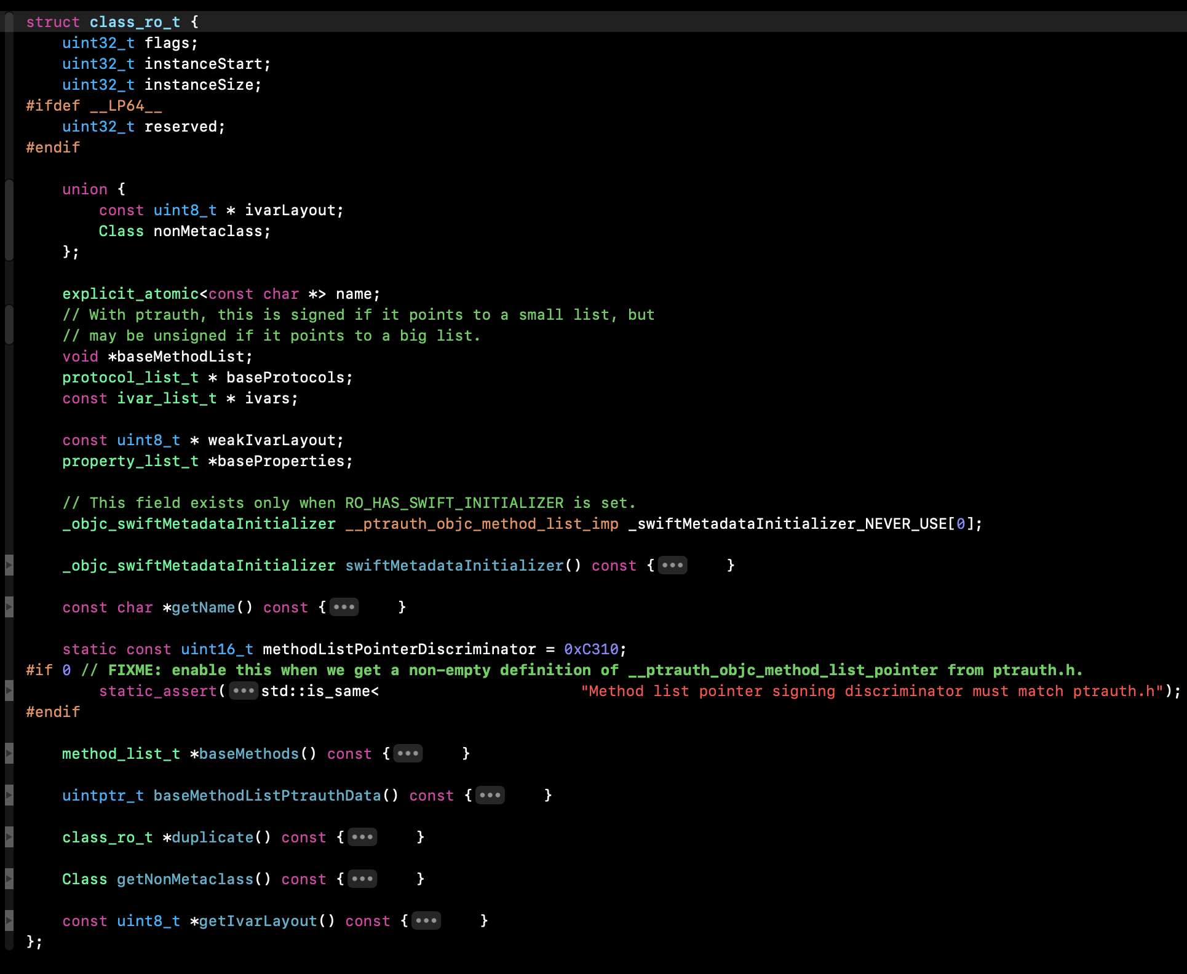Click folded ellipsis after getName() const
Viewport: 1187px width, 974px height.
344,607
